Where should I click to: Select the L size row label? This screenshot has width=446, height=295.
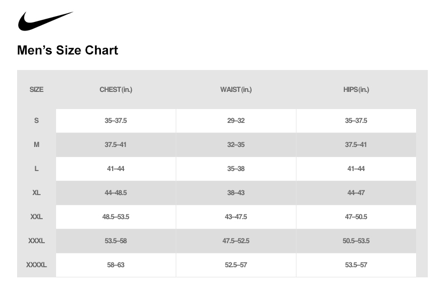[36, 169]
